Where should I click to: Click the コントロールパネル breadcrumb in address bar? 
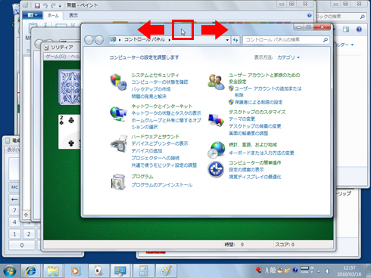(x=145, y=39)
